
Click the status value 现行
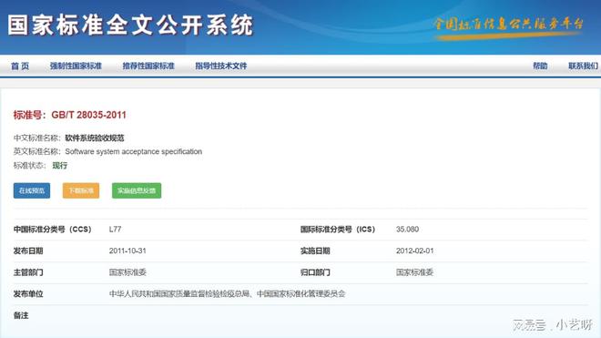pyautogui.click(x=60, y=165)
